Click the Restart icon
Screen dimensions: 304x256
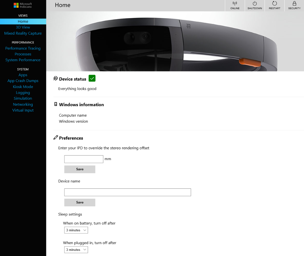[274, 3]
